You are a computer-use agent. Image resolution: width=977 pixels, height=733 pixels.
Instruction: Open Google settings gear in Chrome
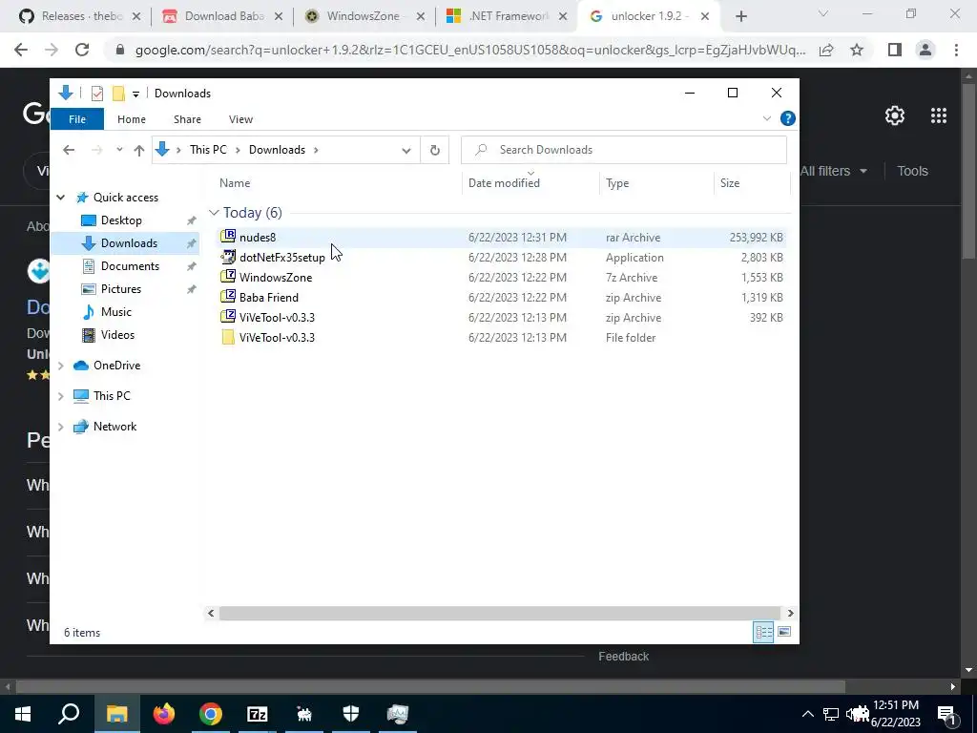click(895, 115)
